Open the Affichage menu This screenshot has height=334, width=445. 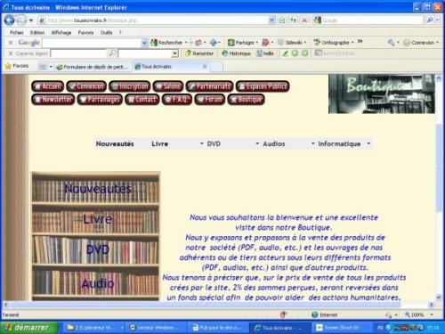61,32
